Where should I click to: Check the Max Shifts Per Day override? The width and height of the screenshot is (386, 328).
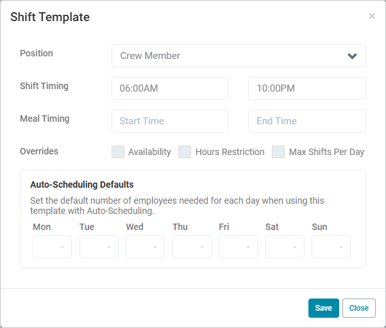(x=278, y=152)
